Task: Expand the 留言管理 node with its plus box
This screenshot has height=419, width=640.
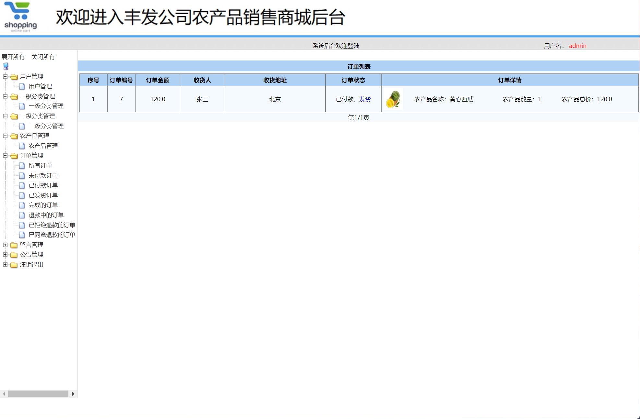Action: tap(5, 245)
